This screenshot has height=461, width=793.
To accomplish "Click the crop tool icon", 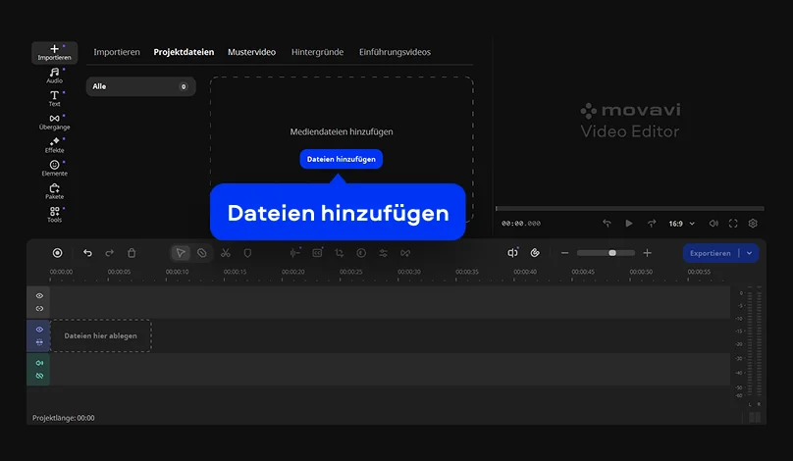I will tap(339, 253).
